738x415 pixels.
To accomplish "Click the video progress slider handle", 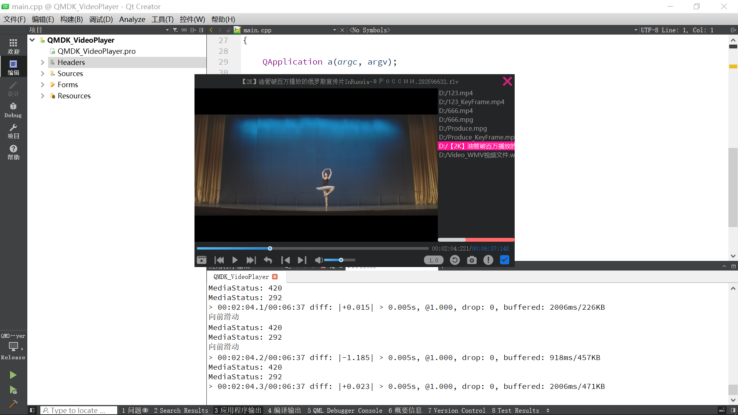I will click(270, 249).
